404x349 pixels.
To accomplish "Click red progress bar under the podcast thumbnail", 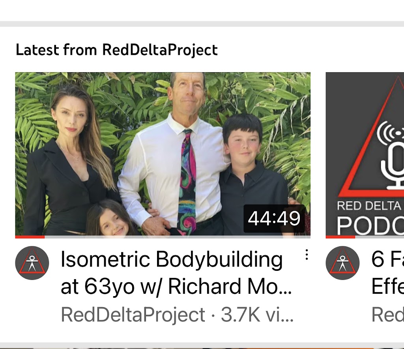I will [x=340, y=237].
